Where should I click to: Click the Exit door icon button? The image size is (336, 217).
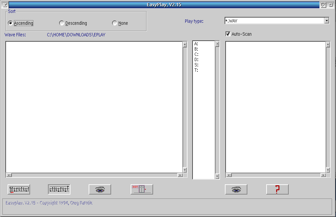(x=142, y=189)
